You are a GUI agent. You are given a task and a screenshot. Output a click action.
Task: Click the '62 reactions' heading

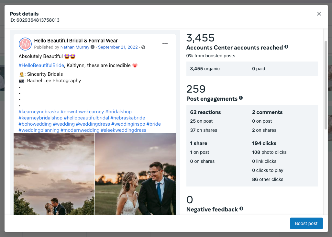[x=205, y=112]
